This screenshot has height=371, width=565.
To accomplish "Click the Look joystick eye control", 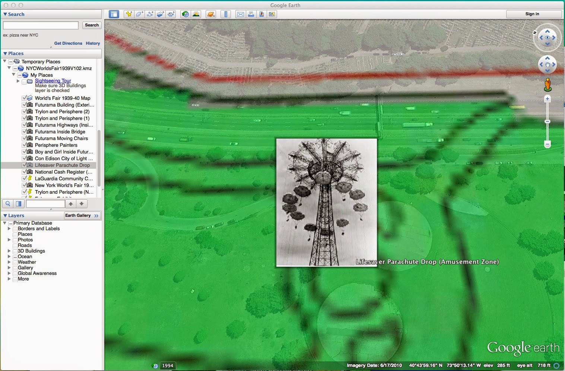I will click(547, 38).
